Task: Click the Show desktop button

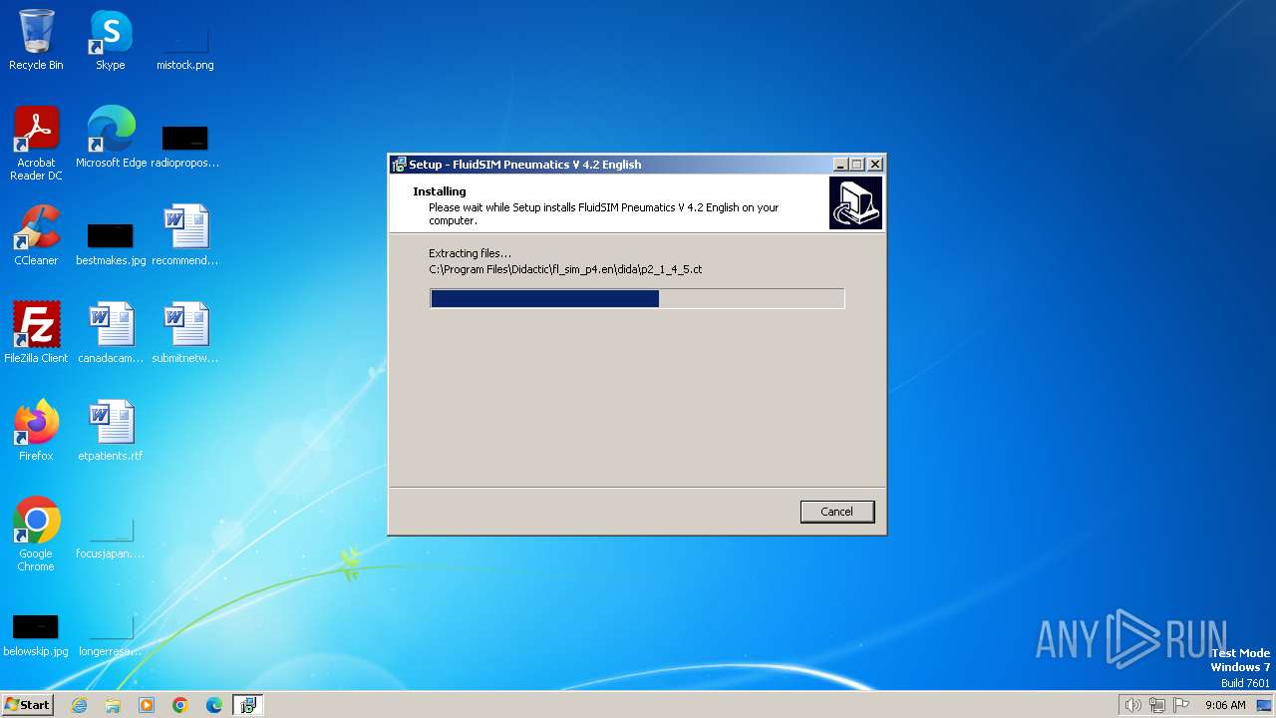Action: coord(1265,705)
